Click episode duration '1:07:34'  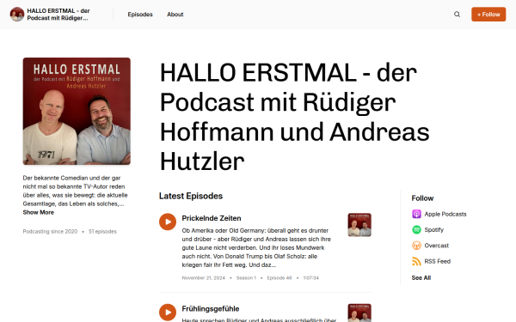311,277
